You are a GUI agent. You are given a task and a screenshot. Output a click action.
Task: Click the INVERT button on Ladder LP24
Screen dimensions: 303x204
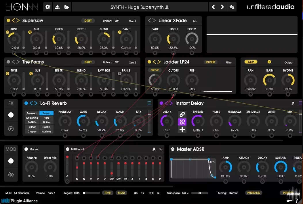tap(210, 62)
